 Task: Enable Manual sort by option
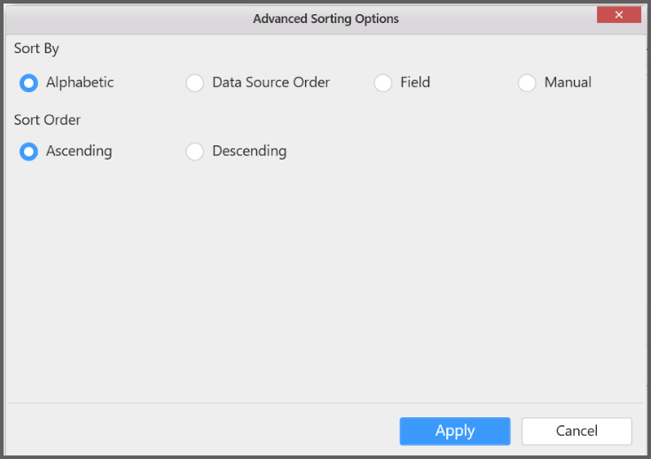coord(527,82)
